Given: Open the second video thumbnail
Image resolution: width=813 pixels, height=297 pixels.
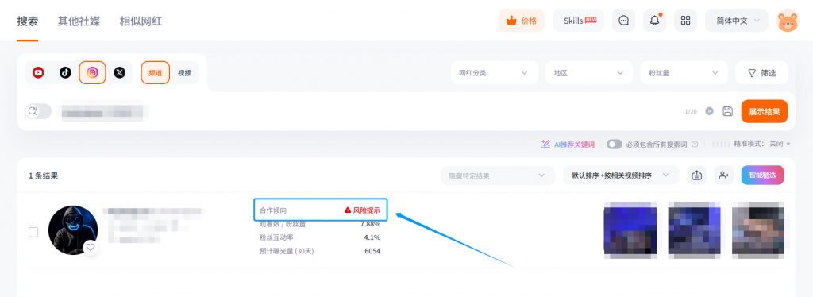Looking at the screenshot, I should (694, 230).
